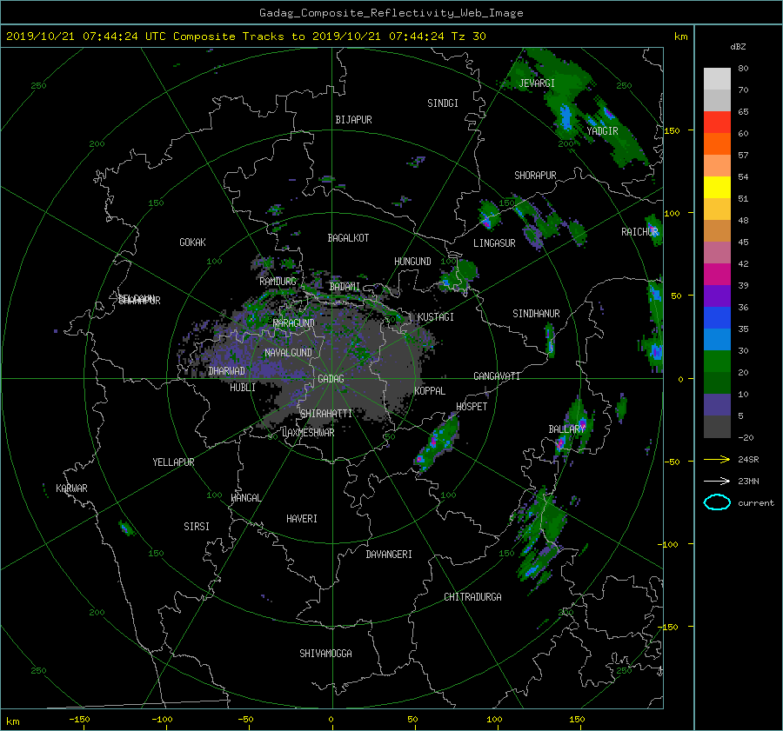Click the NARAGUND city label
The width and height of the screenshot is (783, 731).
click(x=294, y=323)
